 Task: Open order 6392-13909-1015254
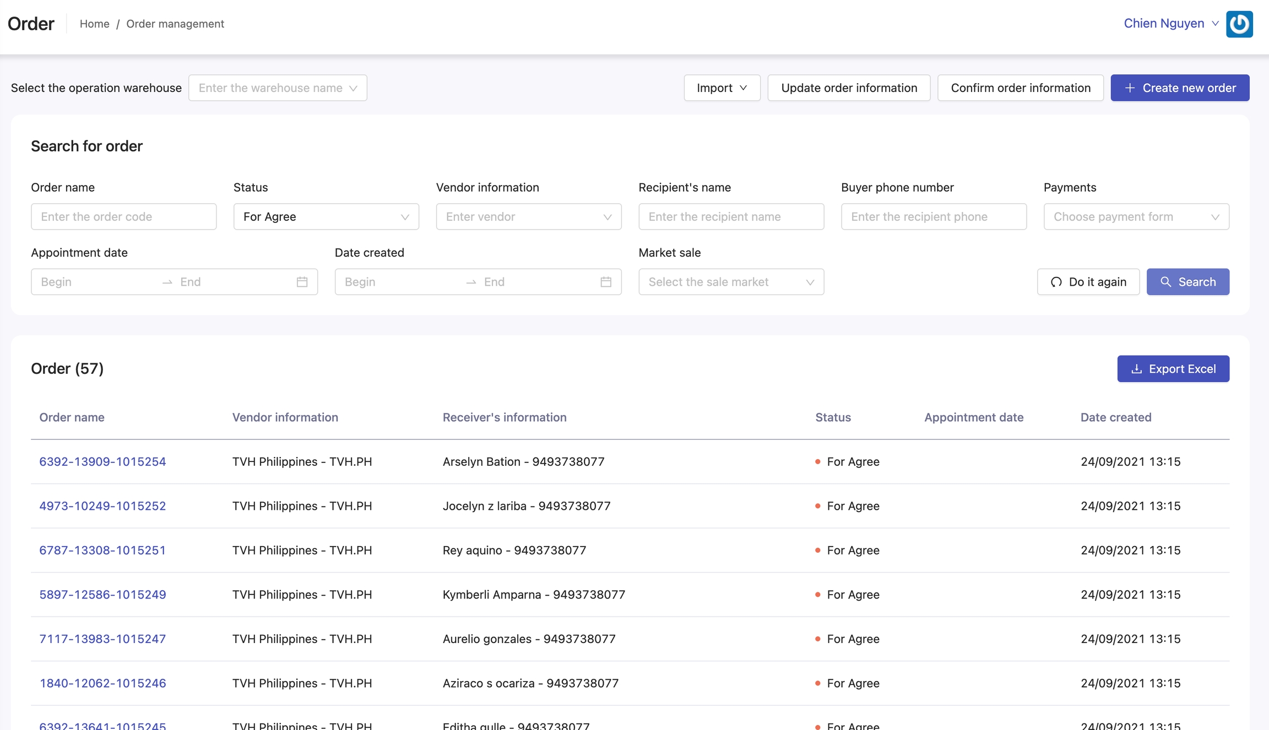[x=102, y=461]
